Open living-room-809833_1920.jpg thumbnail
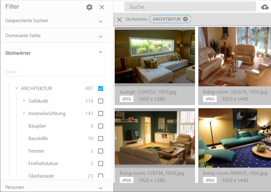271x192 pixels. click(x=234, y=138)
